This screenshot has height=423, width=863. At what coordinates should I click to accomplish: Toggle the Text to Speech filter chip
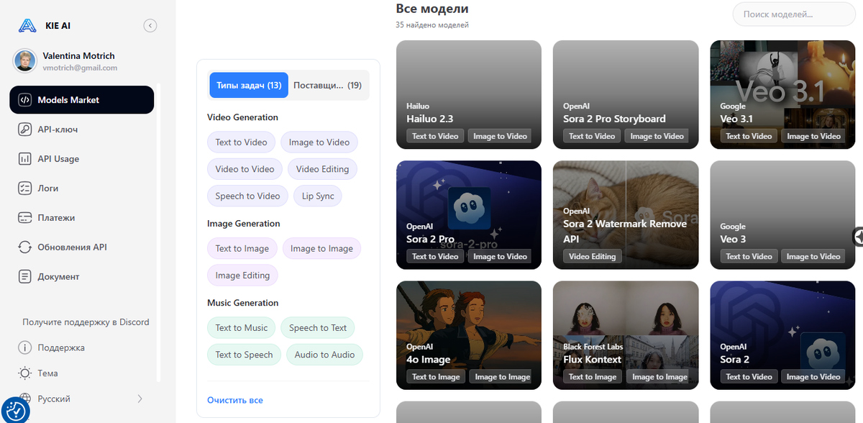[x=245, y=355]
